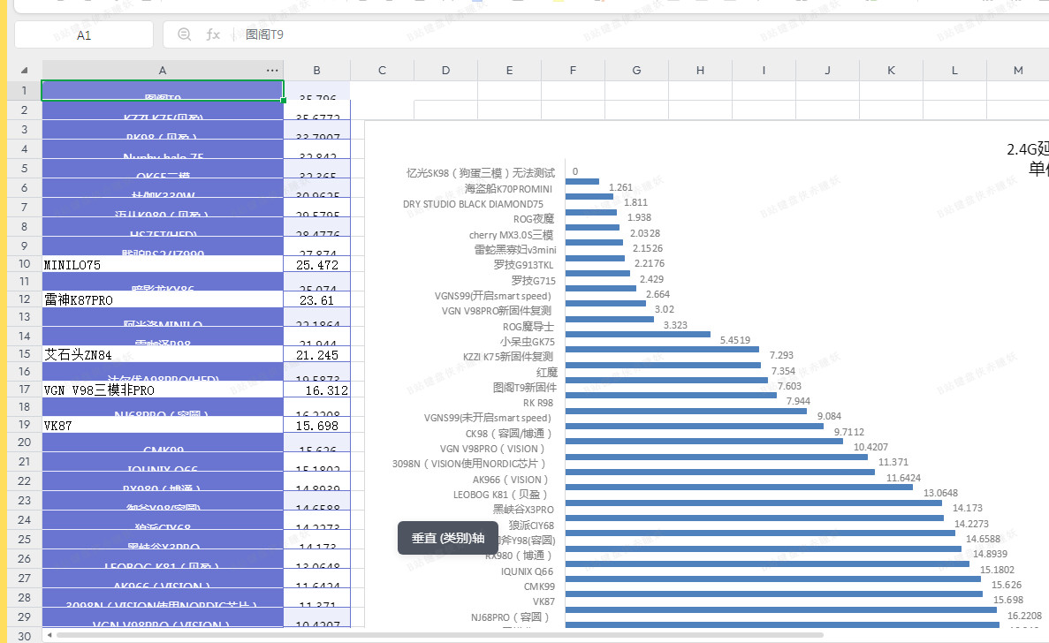Viewport: 1049px width, 643px height.
Task: Select cell A19 containing VK87
Action: pos(163,425)
